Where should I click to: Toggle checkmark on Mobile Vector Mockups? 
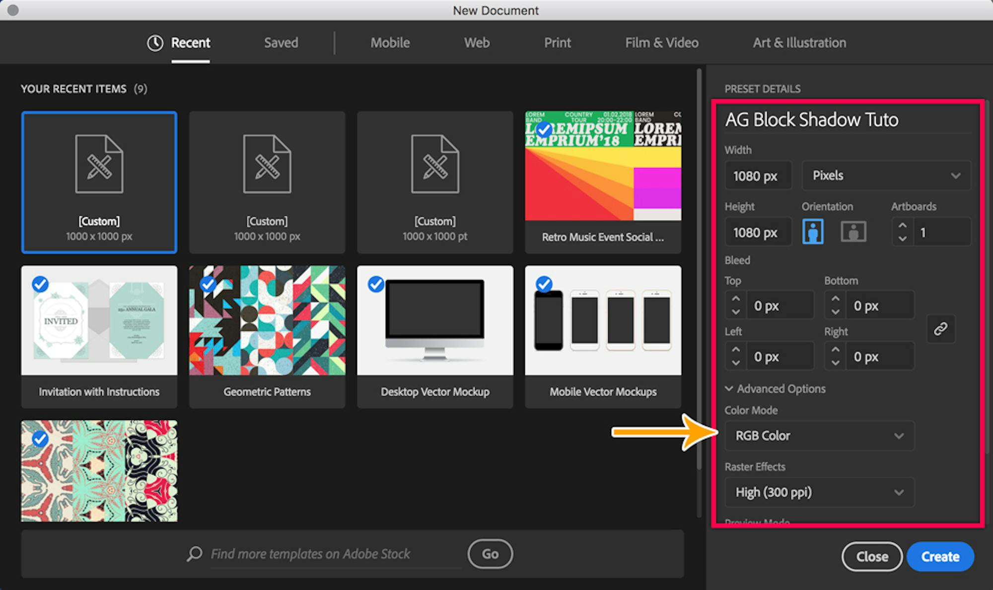point(544,284)
